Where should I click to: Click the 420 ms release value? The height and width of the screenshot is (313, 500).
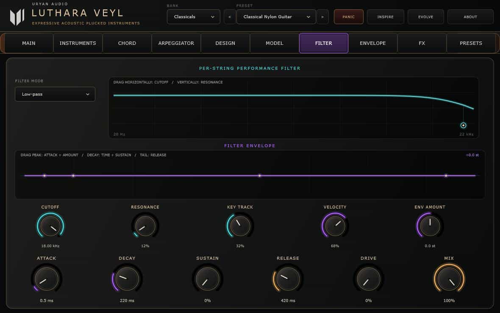coord(288,301)
